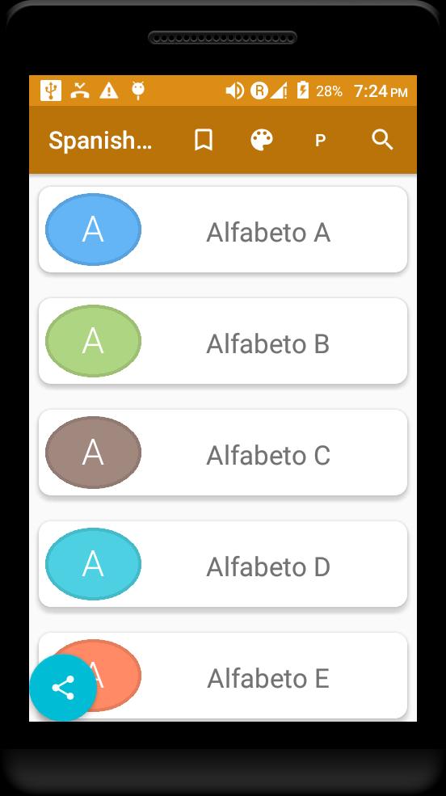Select the Alfabeto D entry
This screenshot has width=446, height=796.
pyautogui.click(x=223, y=563)
